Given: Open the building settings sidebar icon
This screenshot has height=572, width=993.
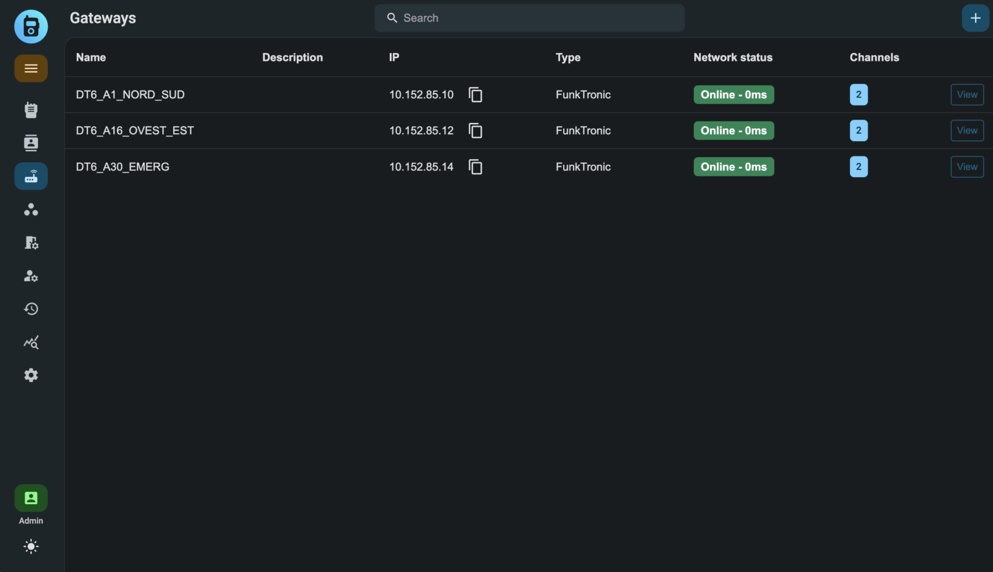Looking at the screenshot, I should coord(31,243).
